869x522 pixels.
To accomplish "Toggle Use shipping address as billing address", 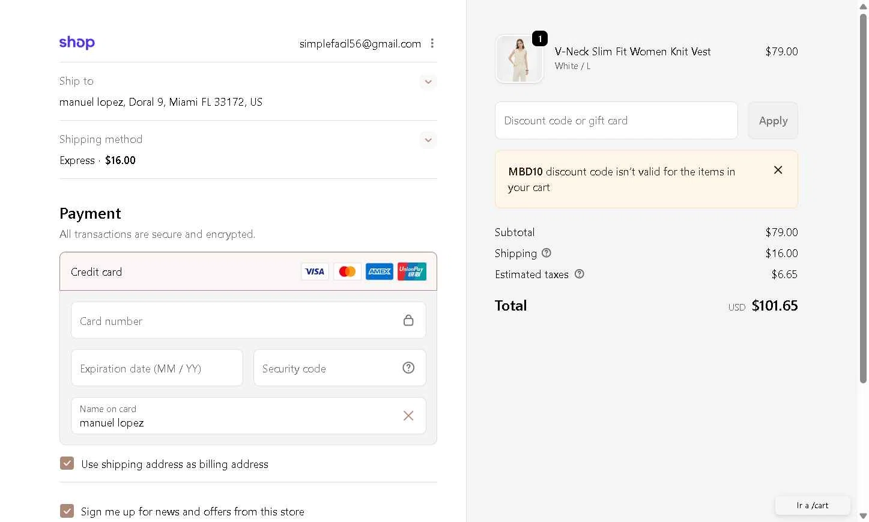I will tap(67, 463).
